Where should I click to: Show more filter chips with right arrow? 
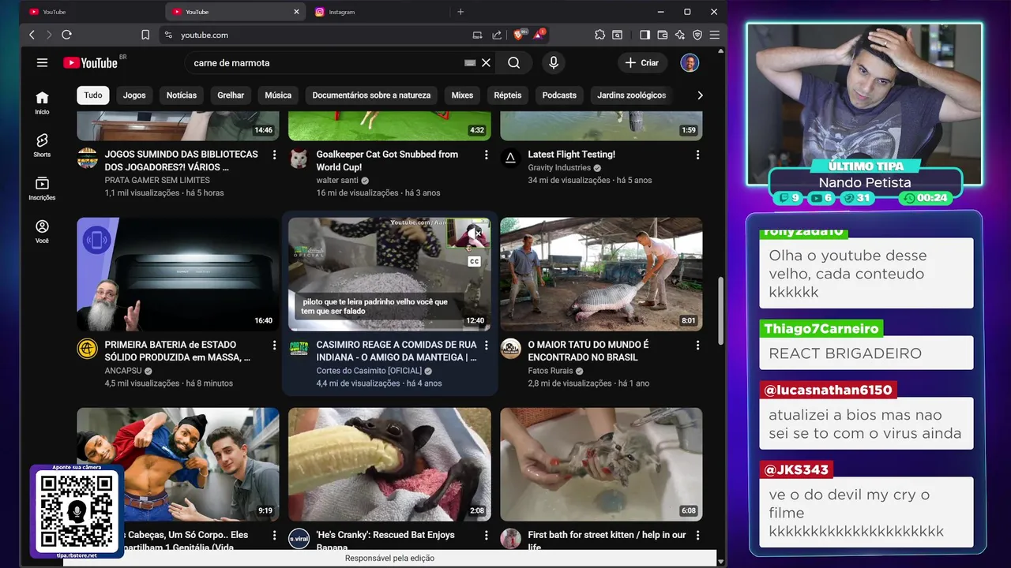pos(700,95)
